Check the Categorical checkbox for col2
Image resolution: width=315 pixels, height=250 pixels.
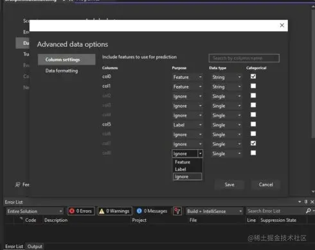point(253,96)
